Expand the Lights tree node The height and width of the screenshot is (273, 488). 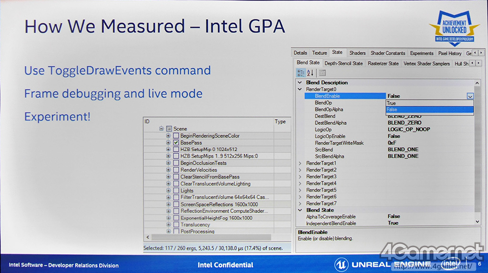pos(168,191)
